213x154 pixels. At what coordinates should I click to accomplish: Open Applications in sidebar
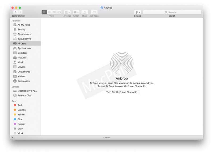coord(25,48)
